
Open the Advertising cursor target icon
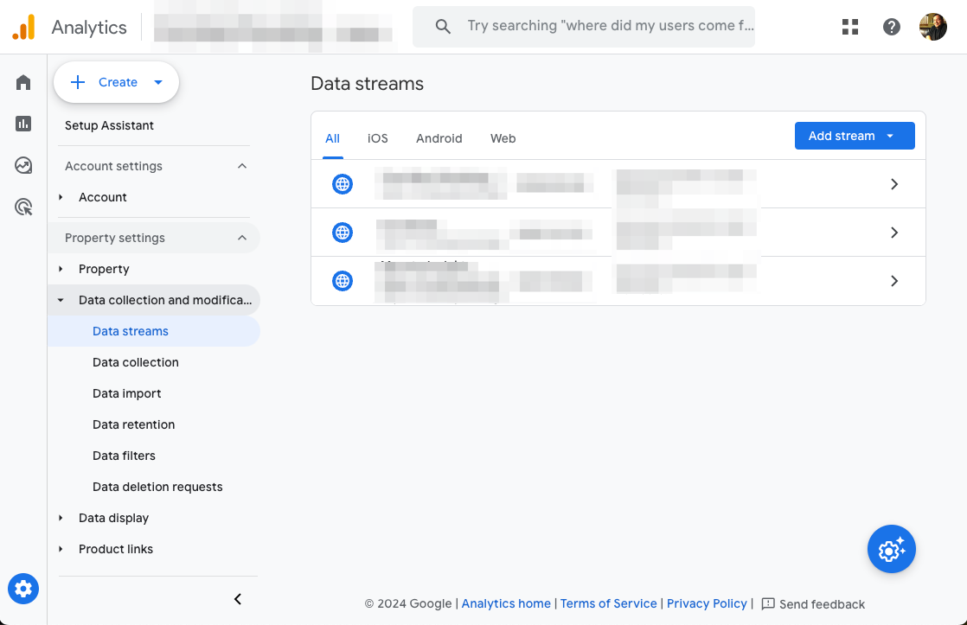point(23,207)
